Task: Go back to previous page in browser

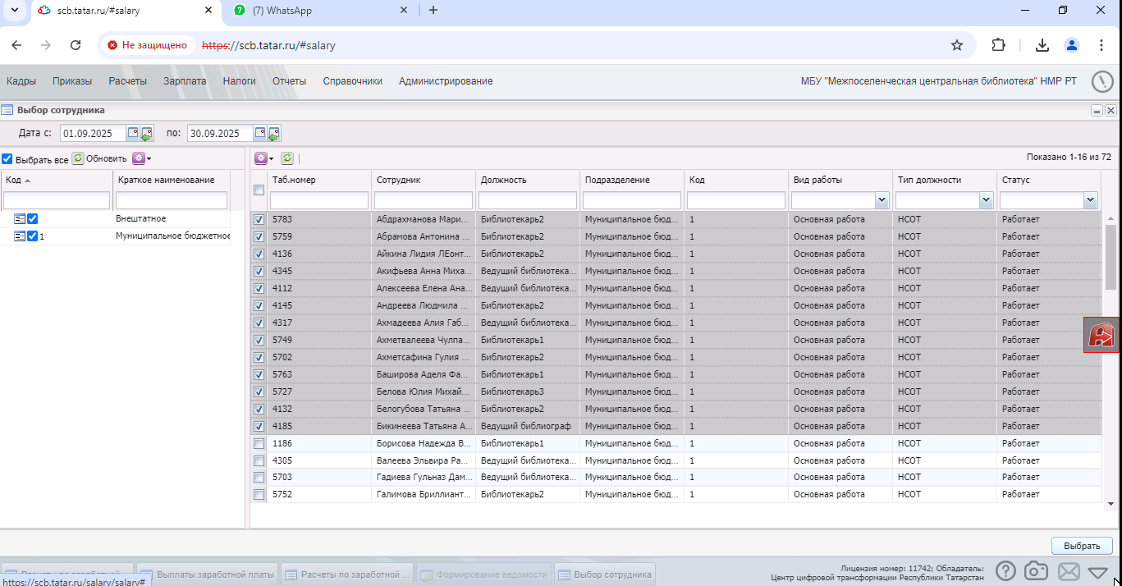Action: (x=16, y=45)
